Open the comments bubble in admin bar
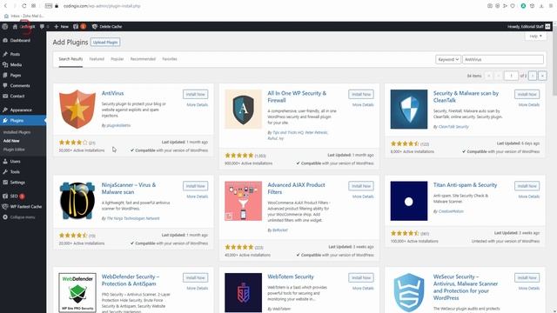 tap(43, 26)
